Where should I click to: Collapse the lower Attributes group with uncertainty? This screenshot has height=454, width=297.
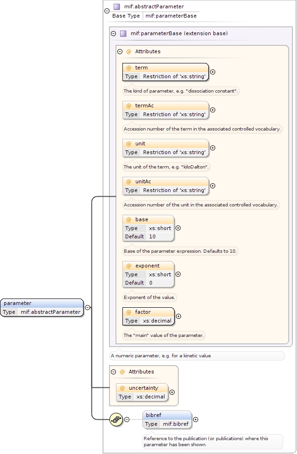click(114, 372)
